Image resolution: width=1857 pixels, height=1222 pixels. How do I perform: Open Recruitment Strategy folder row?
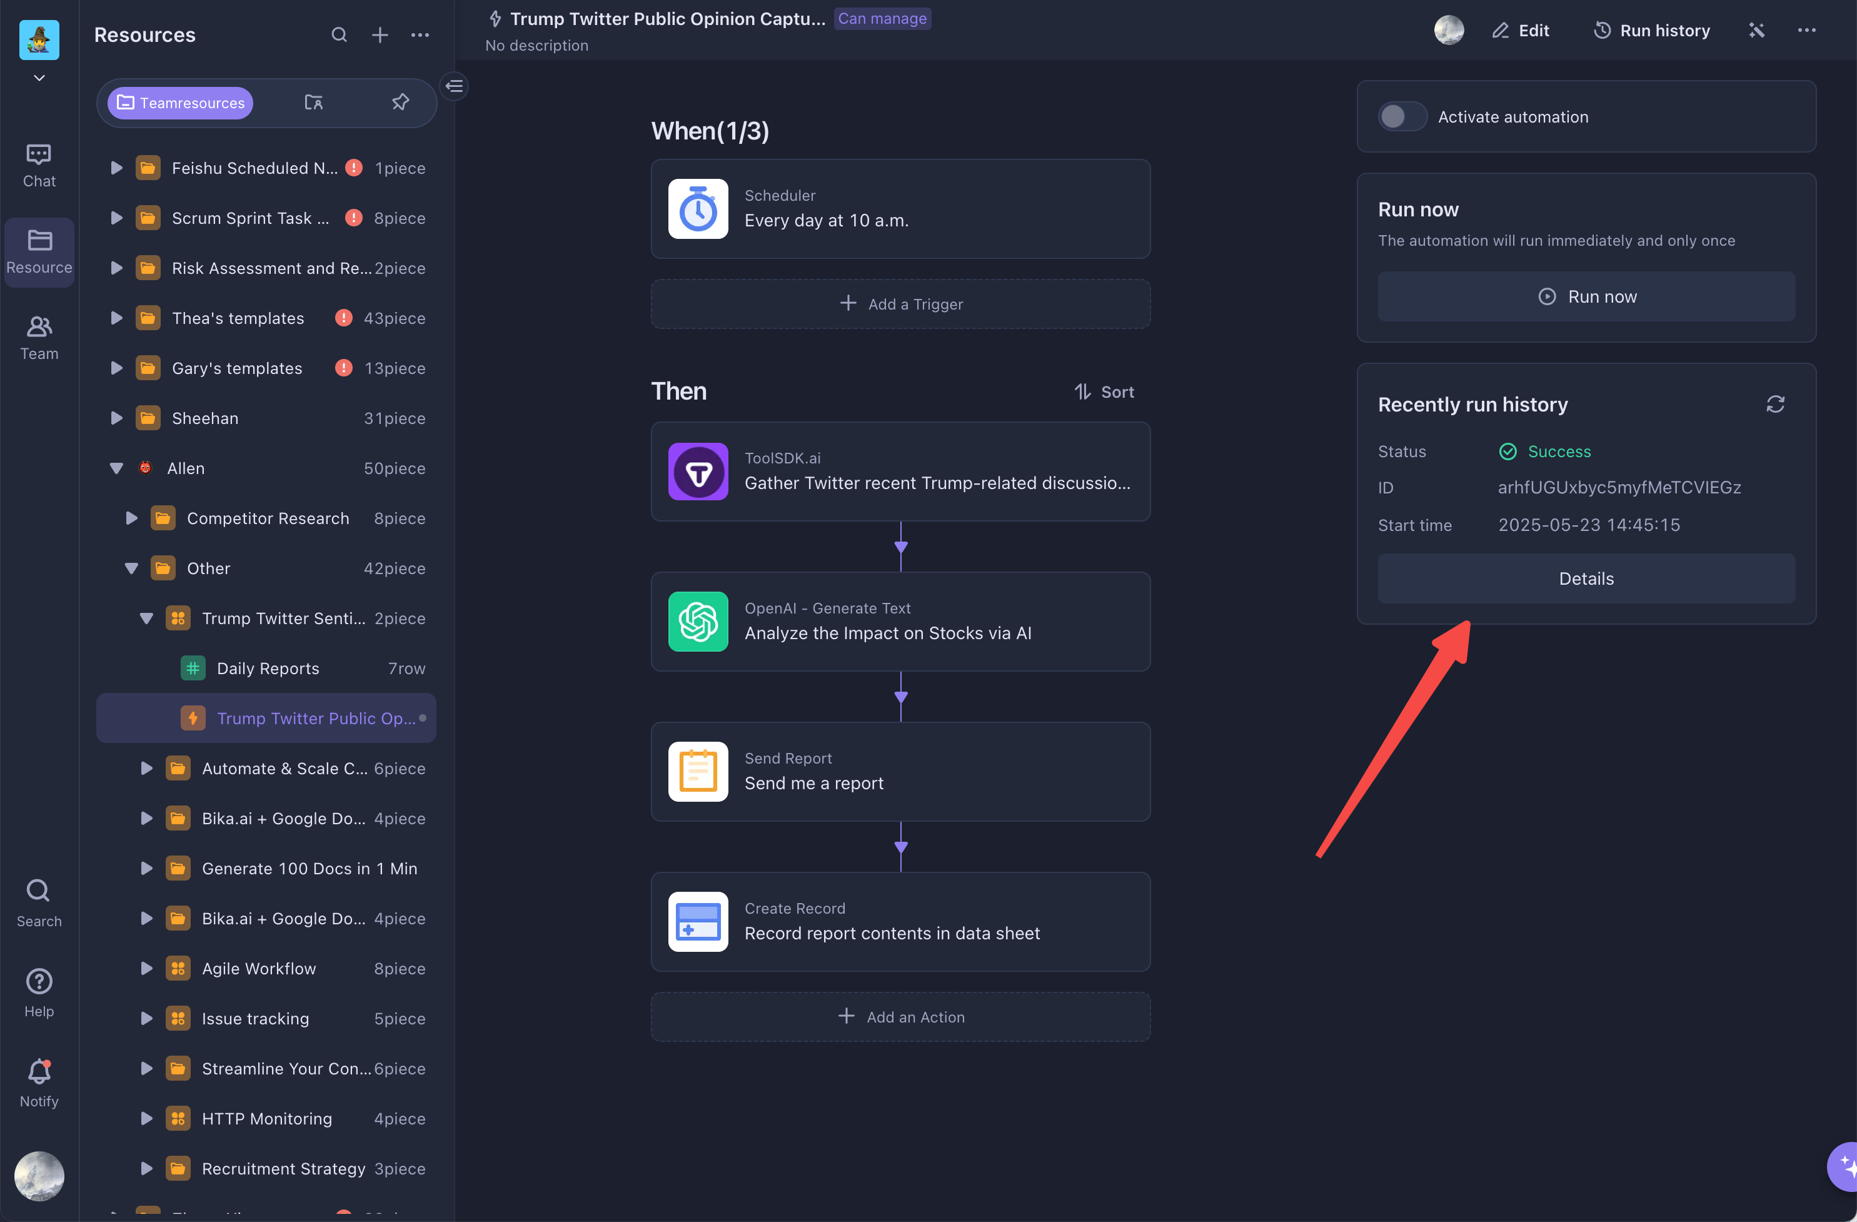click(x=266, y=1168)
